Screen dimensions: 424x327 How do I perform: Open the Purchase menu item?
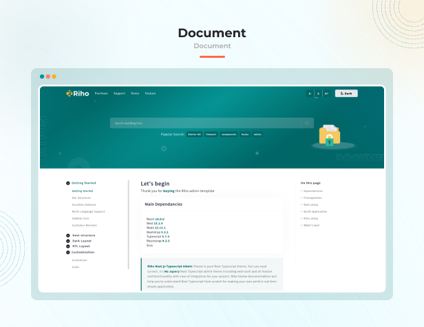click(x=101, y=94)
